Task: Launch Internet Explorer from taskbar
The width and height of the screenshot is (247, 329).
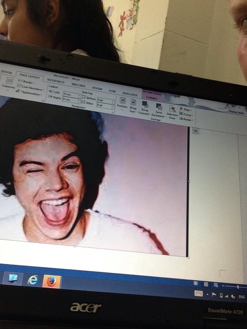Action: click(x=32, y=280)
